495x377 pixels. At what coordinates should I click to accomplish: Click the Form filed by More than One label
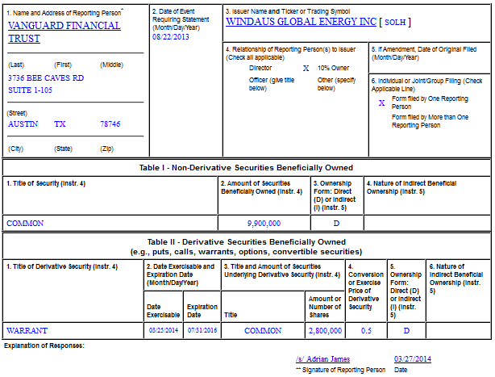point(430,121)
